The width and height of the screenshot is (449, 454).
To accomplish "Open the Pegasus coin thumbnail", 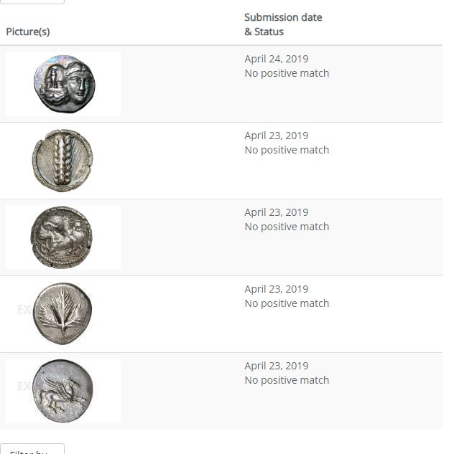I will 63,391.
